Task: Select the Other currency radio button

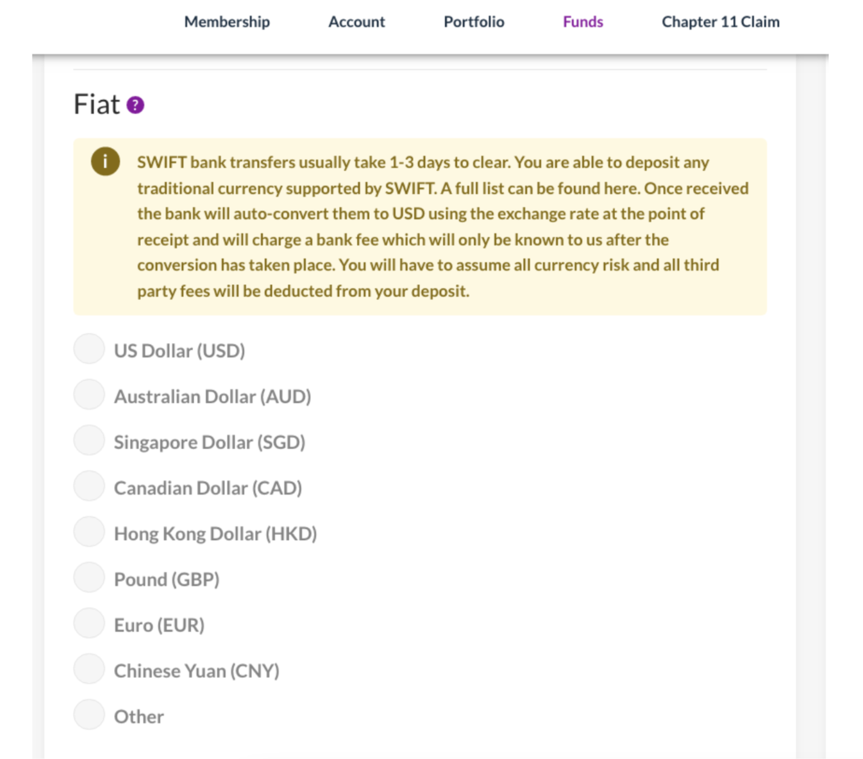Action: coord(89,715)
